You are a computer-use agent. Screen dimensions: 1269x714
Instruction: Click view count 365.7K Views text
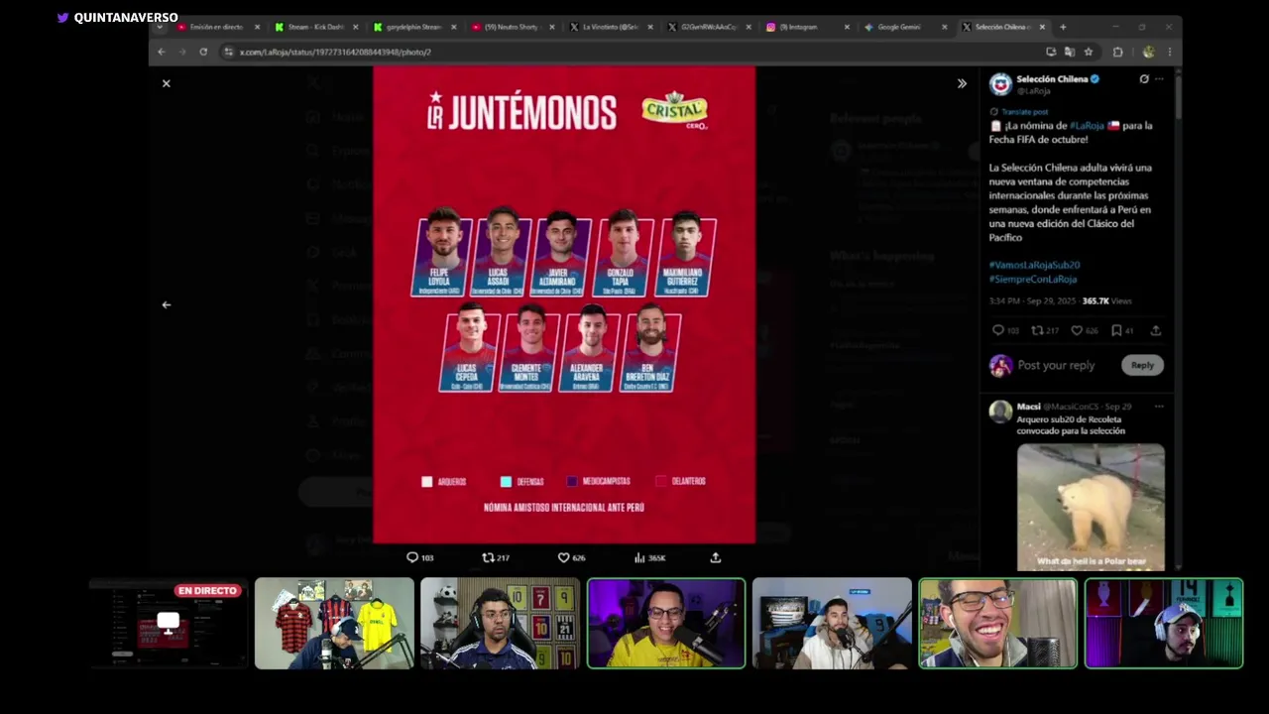pyautogui.click(x=1106, y=300)
